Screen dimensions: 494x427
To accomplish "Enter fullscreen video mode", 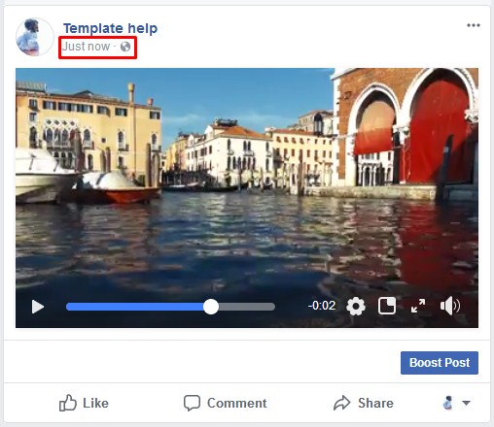I will coord(418,306).
